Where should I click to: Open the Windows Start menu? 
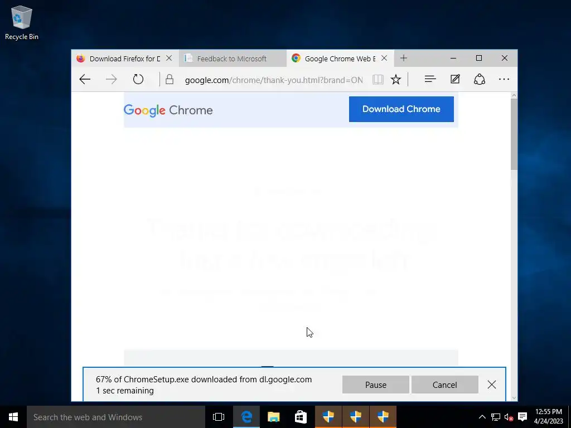[x=13, y=417]
